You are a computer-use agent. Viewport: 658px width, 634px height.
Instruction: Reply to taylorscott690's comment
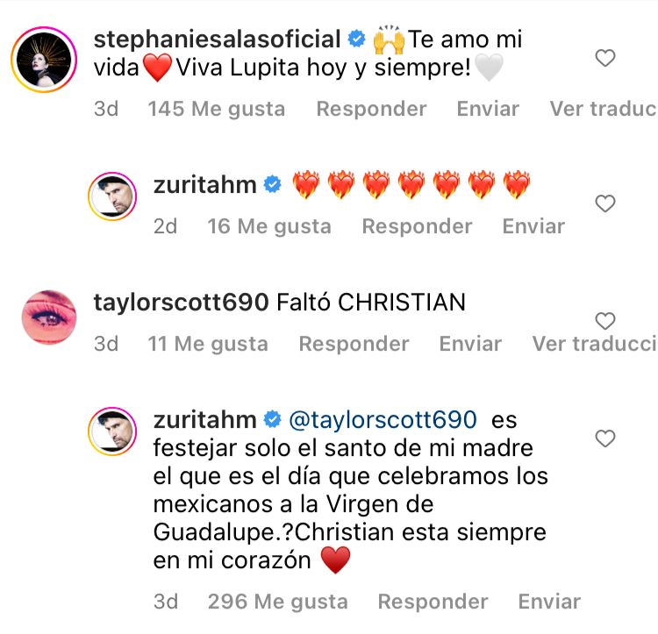pos(354,344)
